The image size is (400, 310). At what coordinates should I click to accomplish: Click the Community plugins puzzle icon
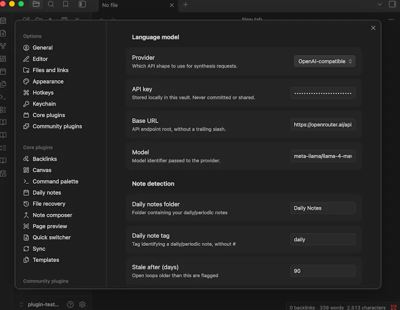tap(26, 126)
